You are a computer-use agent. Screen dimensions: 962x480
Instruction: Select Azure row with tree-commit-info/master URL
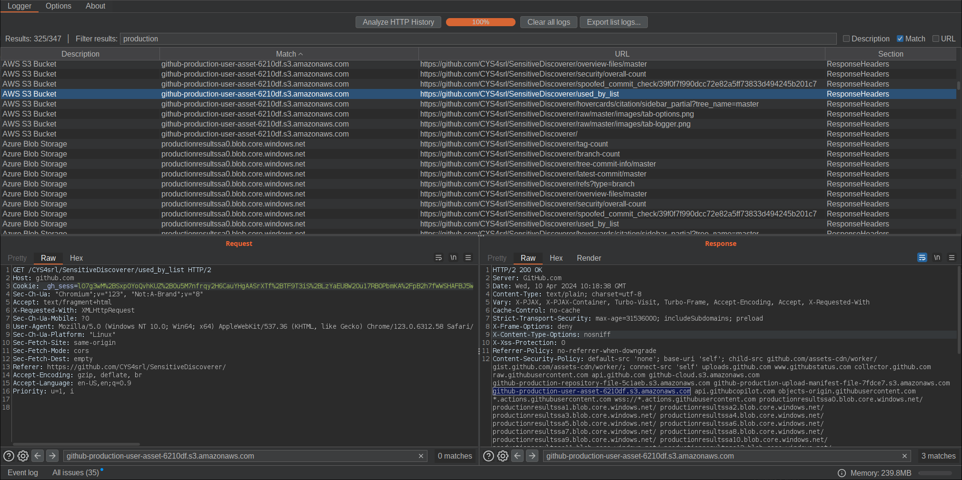[x=478, y=164]
